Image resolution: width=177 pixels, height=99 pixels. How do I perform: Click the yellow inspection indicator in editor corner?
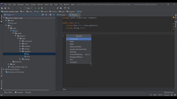tap(173, 17)
